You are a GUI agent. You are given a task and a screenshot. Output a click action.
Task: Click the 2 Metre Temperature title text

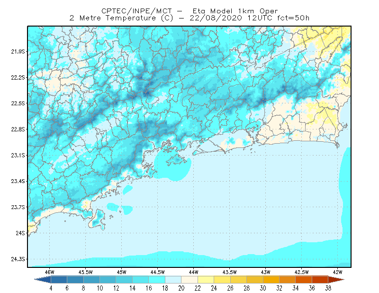[x=189, y=18]
